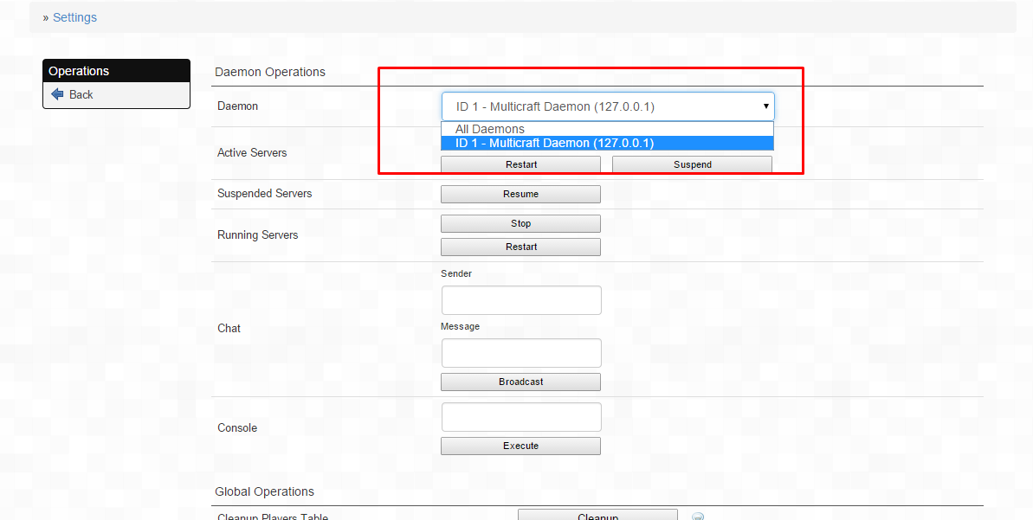Image resolution: width=1033 pixels, height=520 pixels.
Task: Click the Active Servers label
Action: [252, 152]
